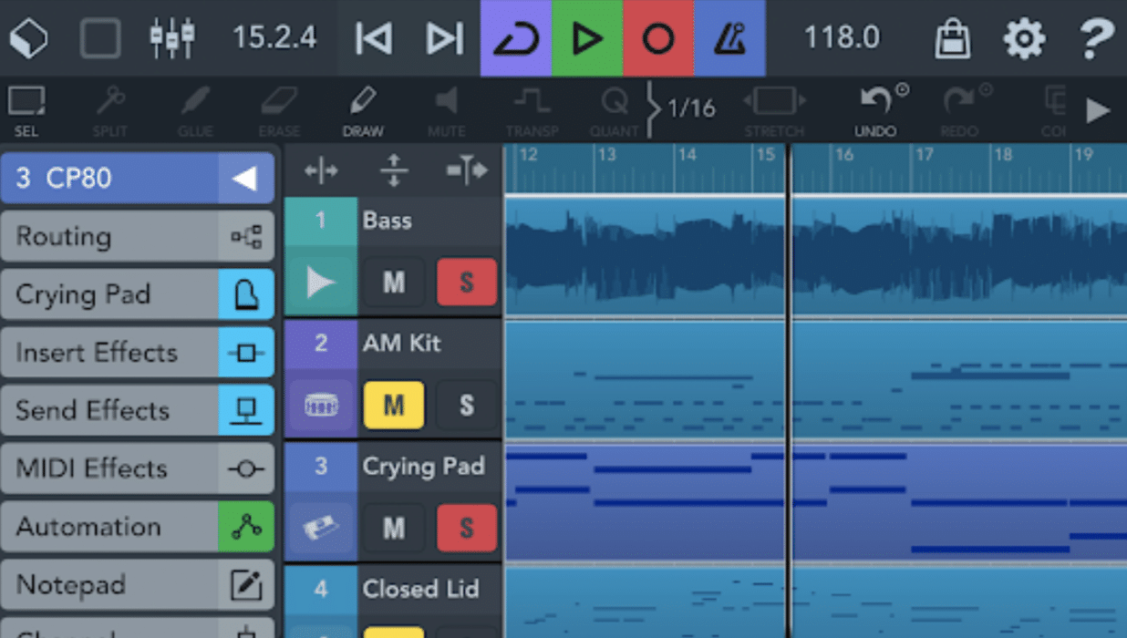Image resolution: width=1127 pixels, height=638 pixels.
Task: Toggle cycle loop mode
Action: coord(516,38)
